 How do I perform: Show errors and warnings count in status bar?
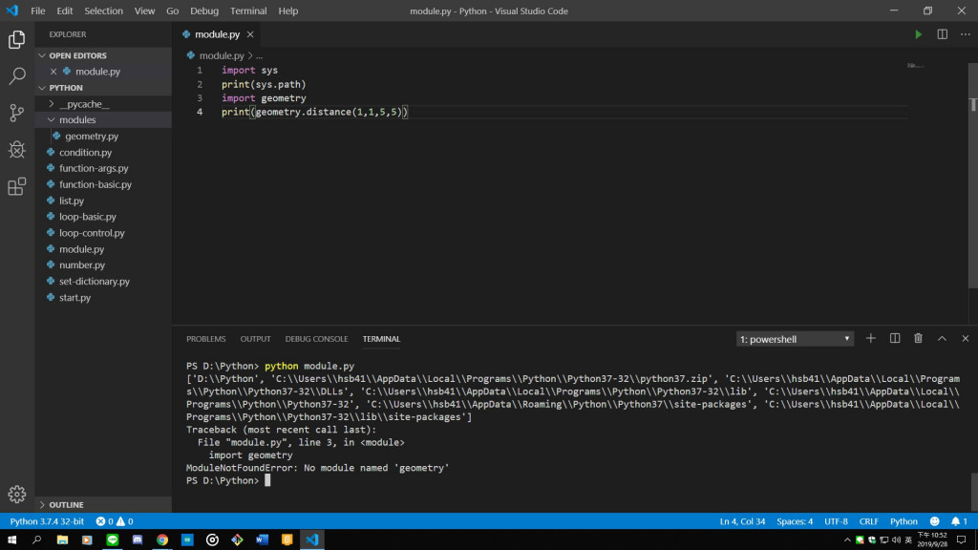[115, 521]
